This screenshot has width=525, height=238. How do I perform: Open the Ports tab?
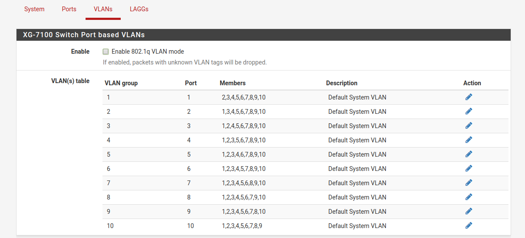[x=69, y=9]
